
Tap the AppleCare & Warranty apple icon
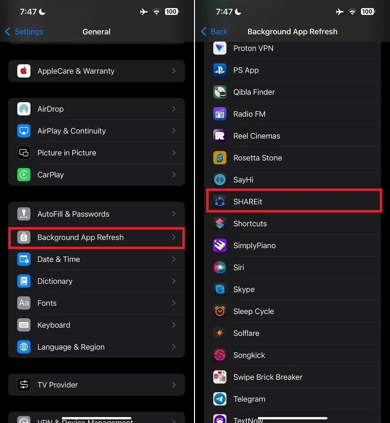tap(24, 71)
